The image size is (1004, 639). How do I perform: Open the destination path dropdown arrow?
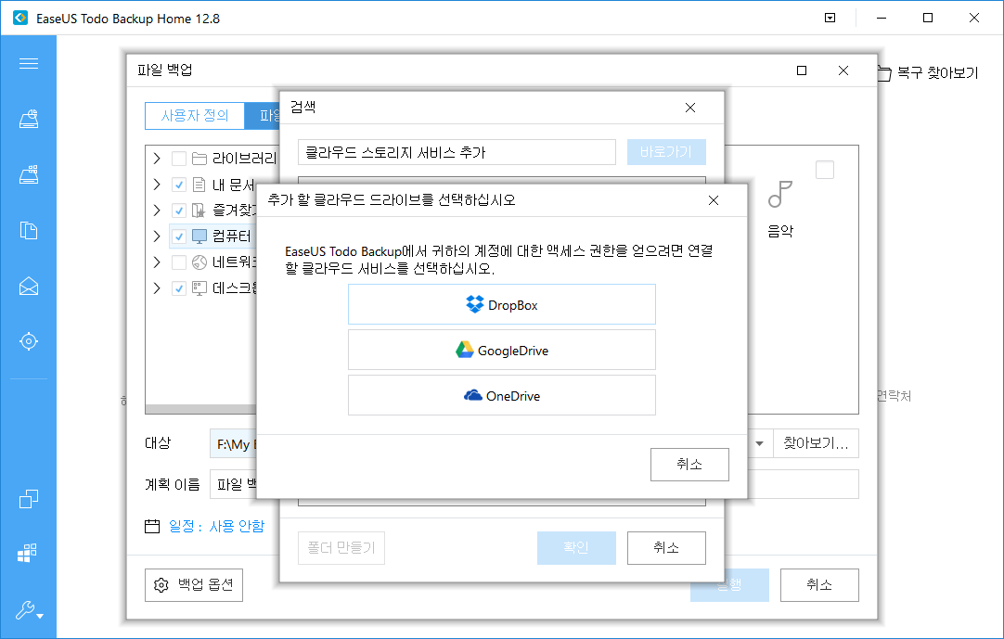(x=757, y=443)
